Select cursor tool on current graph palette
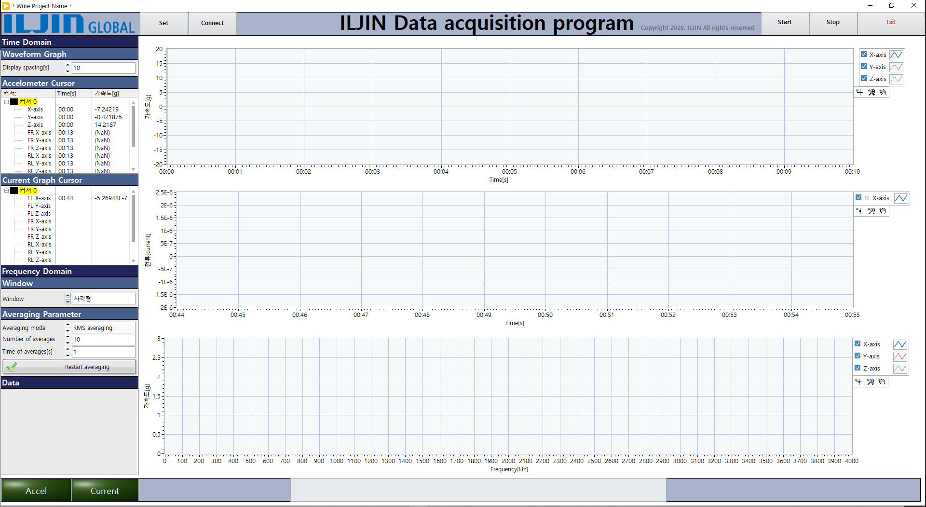 tap(860, 211)
